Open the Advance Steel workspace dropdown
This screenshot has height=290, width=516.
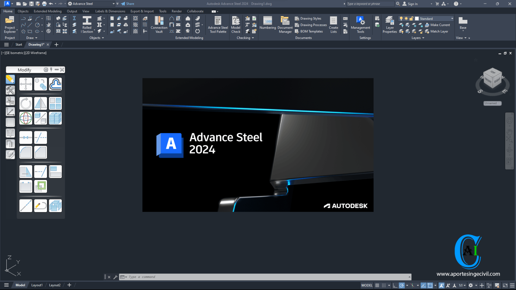click(91, 4)
